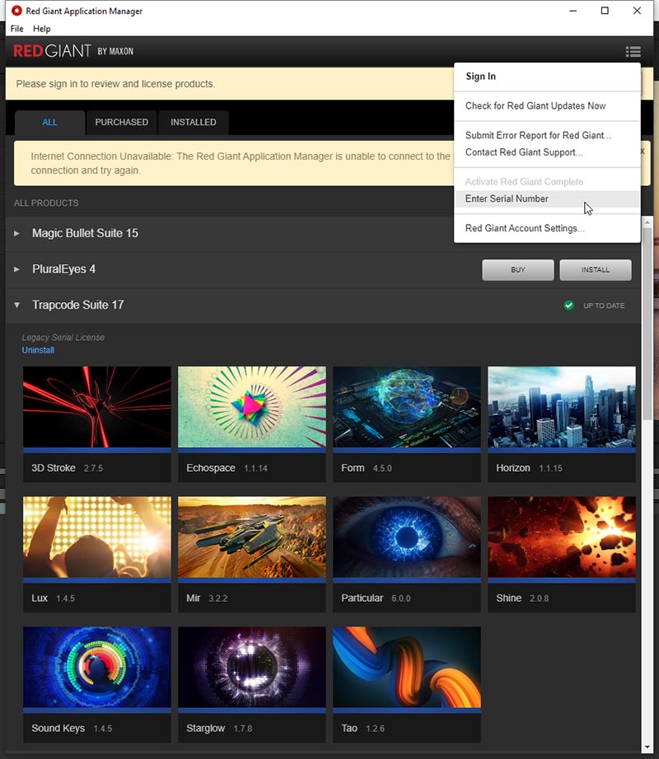This screenshot has width=659, height=759.
Task: Click the Internet Connection Unavailable message
Action: coord(241,163)
